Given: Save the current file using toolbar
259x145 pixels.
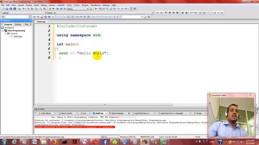Looking at the screenshot, I should click(x=11, y=9).
